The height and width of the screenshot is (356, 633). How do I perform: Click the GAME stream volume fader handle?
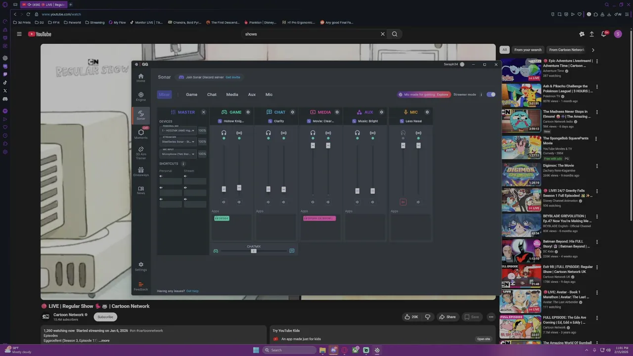[x=239, y=188]
